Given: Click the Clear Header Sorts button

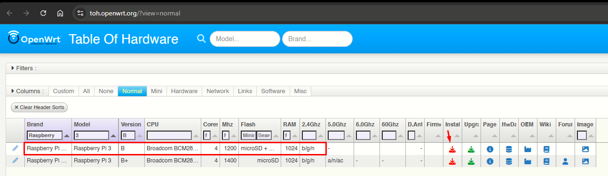Looking at the screenshot, I should (39, 107).
